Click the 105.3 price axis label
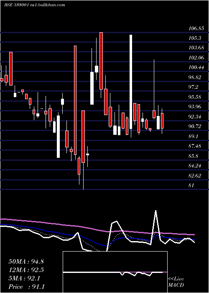 click(x=195, y=38)
